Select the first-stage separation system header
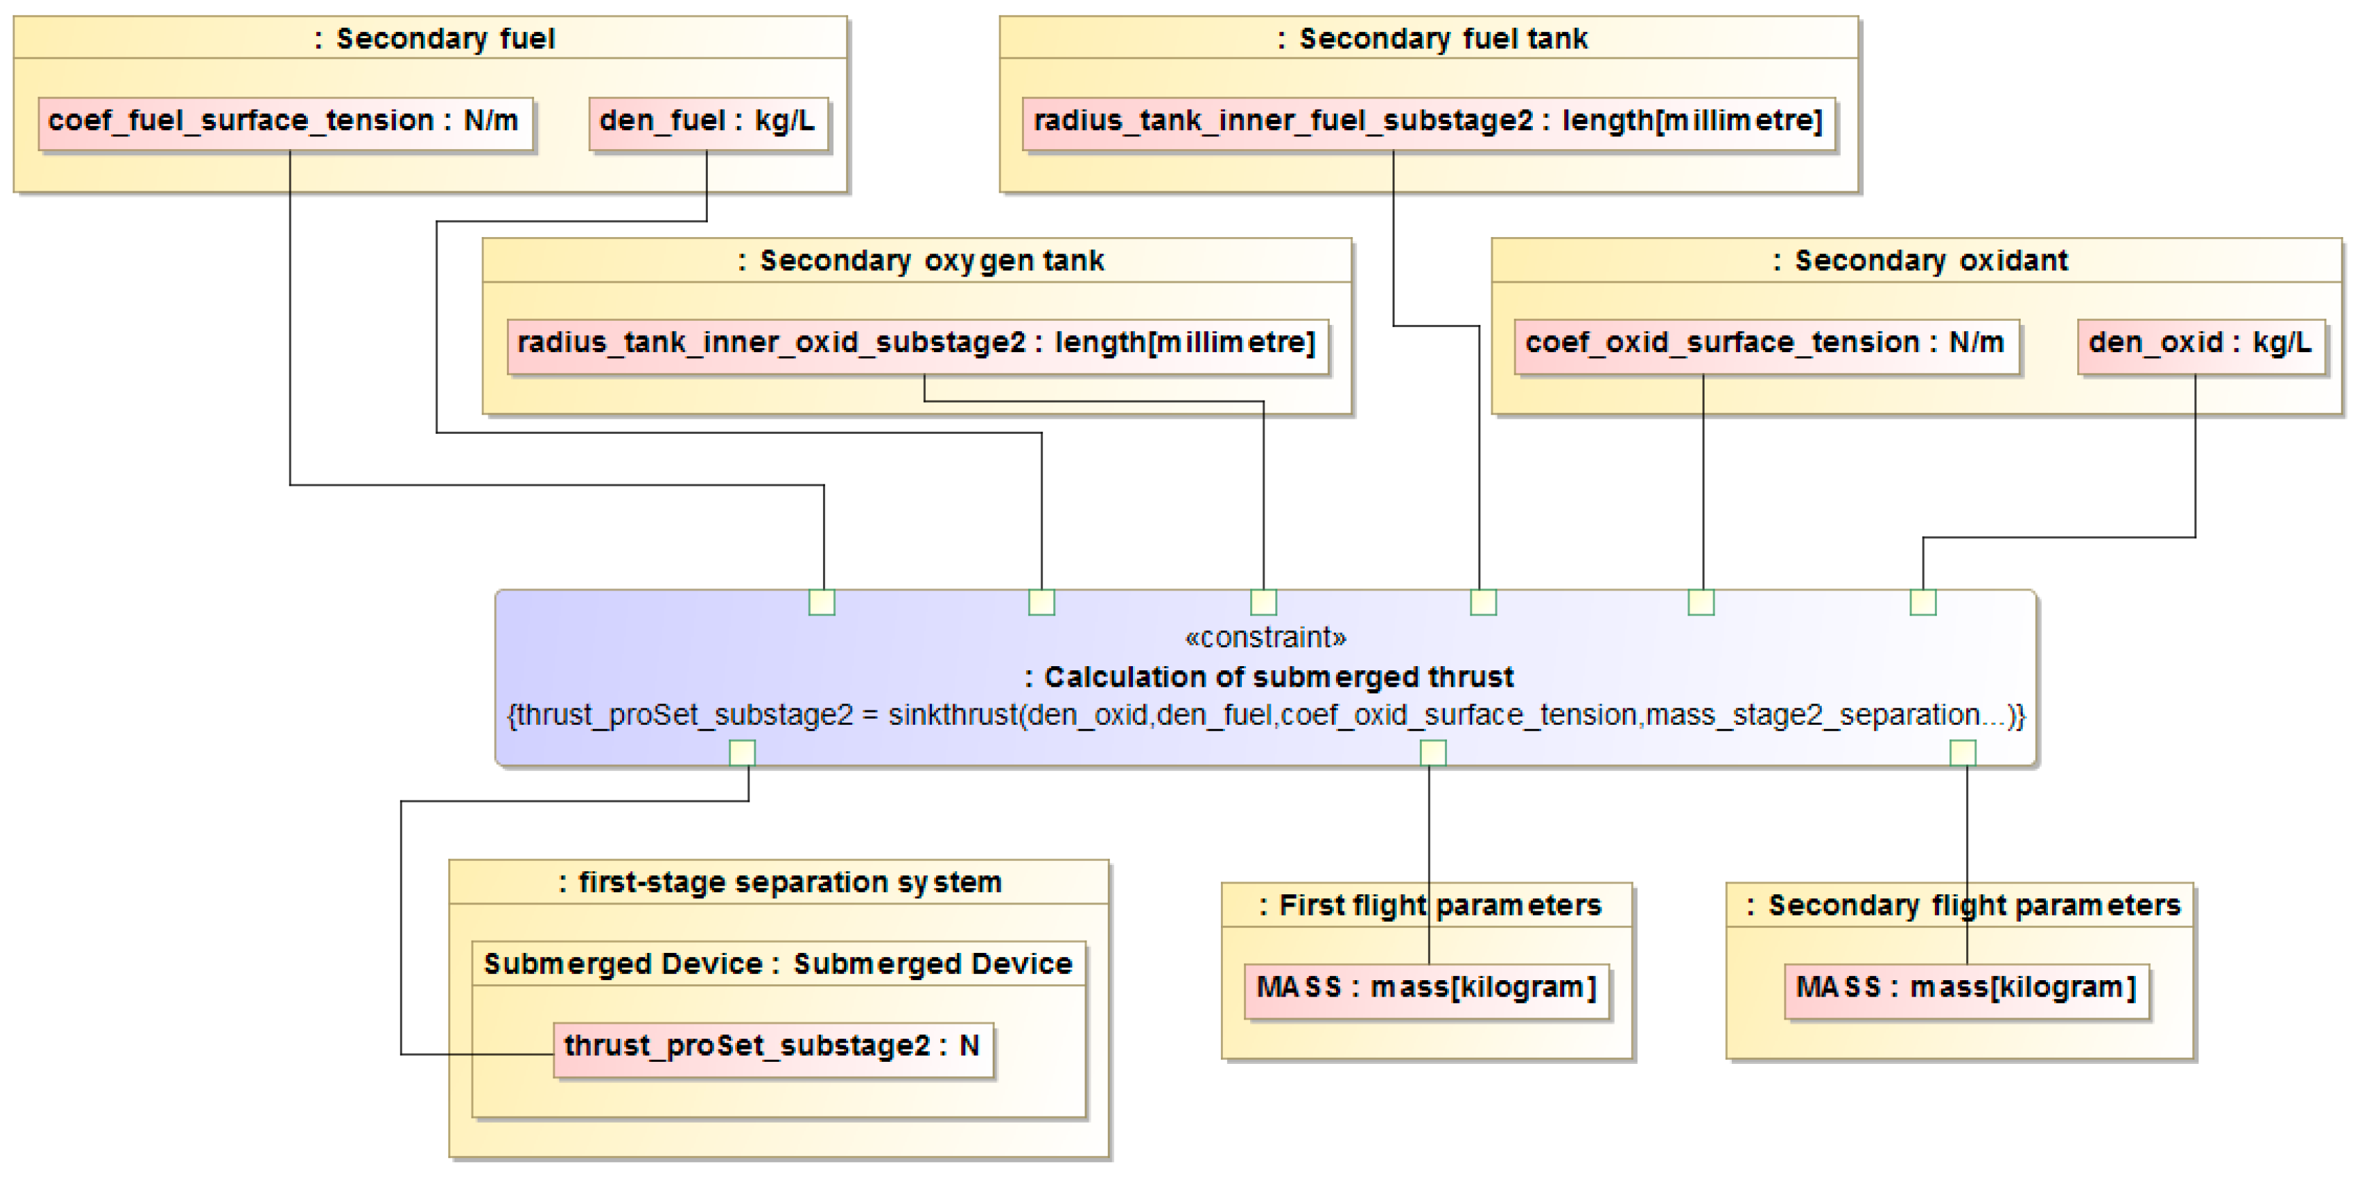The image size is (2362, 1177). tap(779, 883)
